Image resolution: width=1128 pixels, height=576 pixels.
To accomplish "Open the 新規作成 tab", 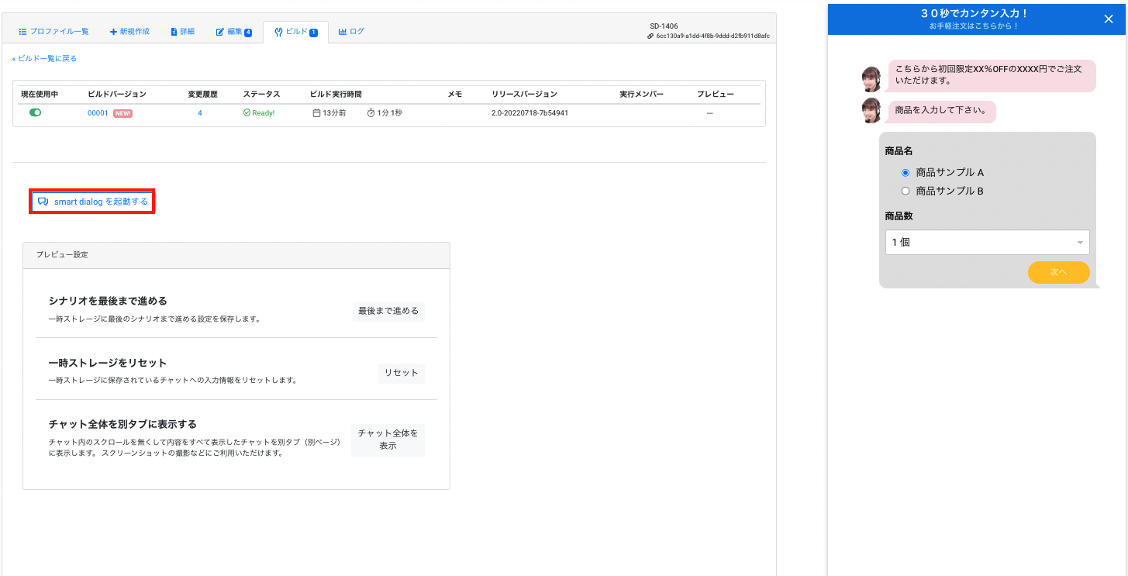I will pyautogui.click(x=129, y=32).
